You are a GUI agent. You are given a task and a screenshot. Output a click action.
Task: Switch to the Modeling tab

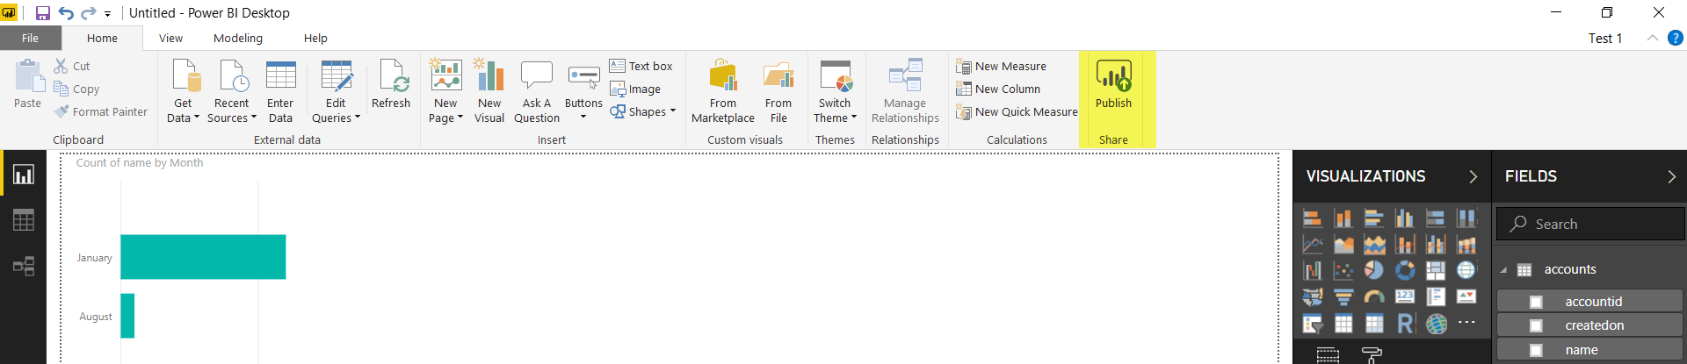click(238, 38)
